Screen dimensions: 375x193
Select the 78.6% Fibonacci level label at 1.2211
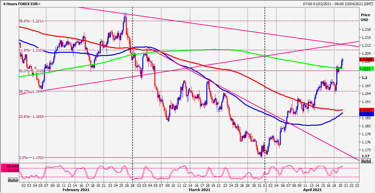coord(32,21)
